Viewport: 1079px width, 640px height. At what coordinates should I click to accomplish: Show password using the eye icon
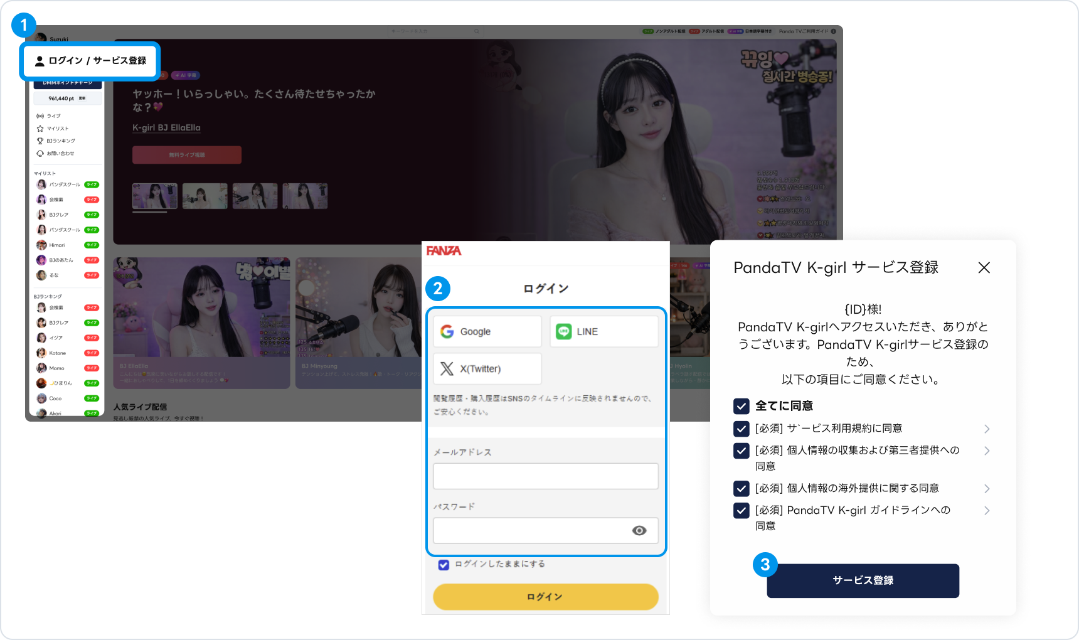639,531
